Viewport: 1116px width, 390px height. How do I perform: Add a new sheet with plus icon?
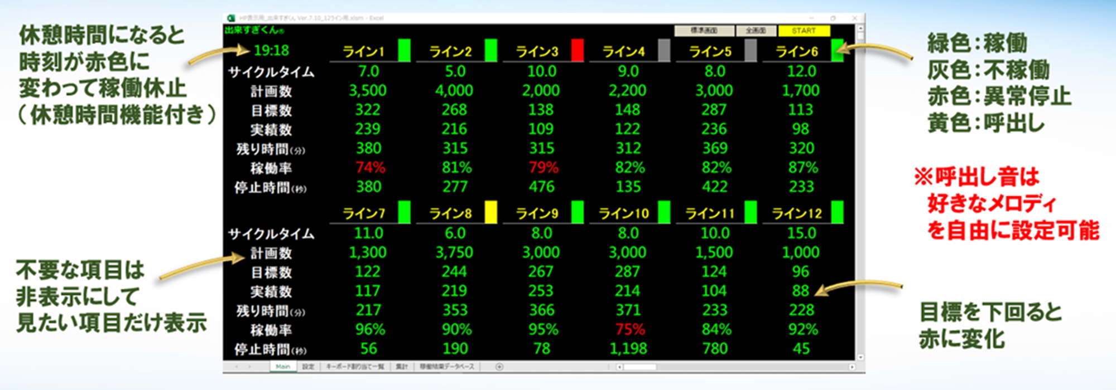[499, 367]
